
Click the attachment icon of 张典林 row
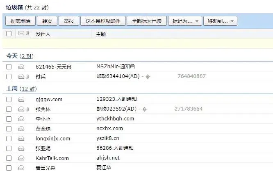(27, 109)
